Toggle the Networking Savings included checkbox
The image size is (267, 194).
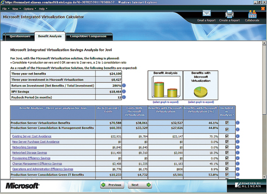pyautogui.click(x=227, y=147)
